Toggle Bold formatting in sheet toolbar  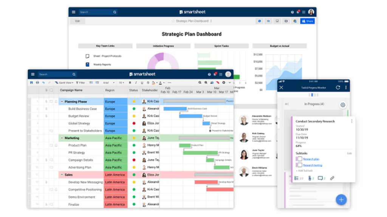(130, 83)
